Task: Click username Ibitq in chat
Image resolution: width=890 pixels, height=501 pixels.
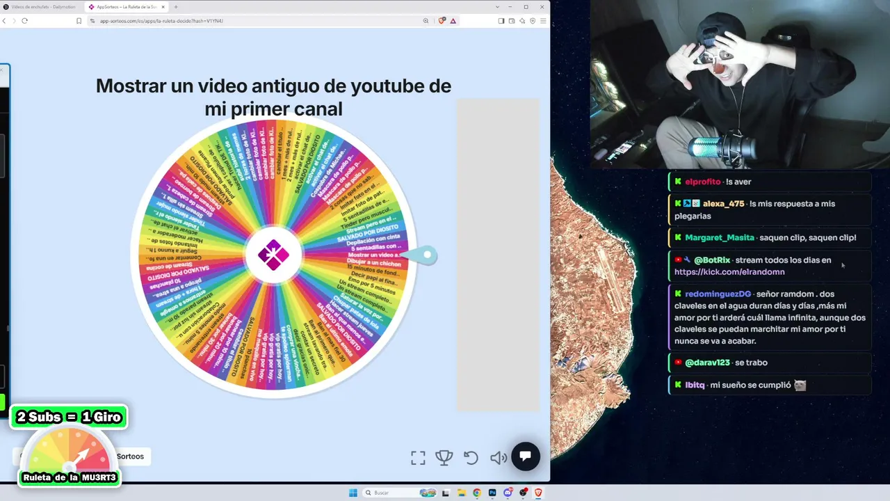Action: coord(695,385)
